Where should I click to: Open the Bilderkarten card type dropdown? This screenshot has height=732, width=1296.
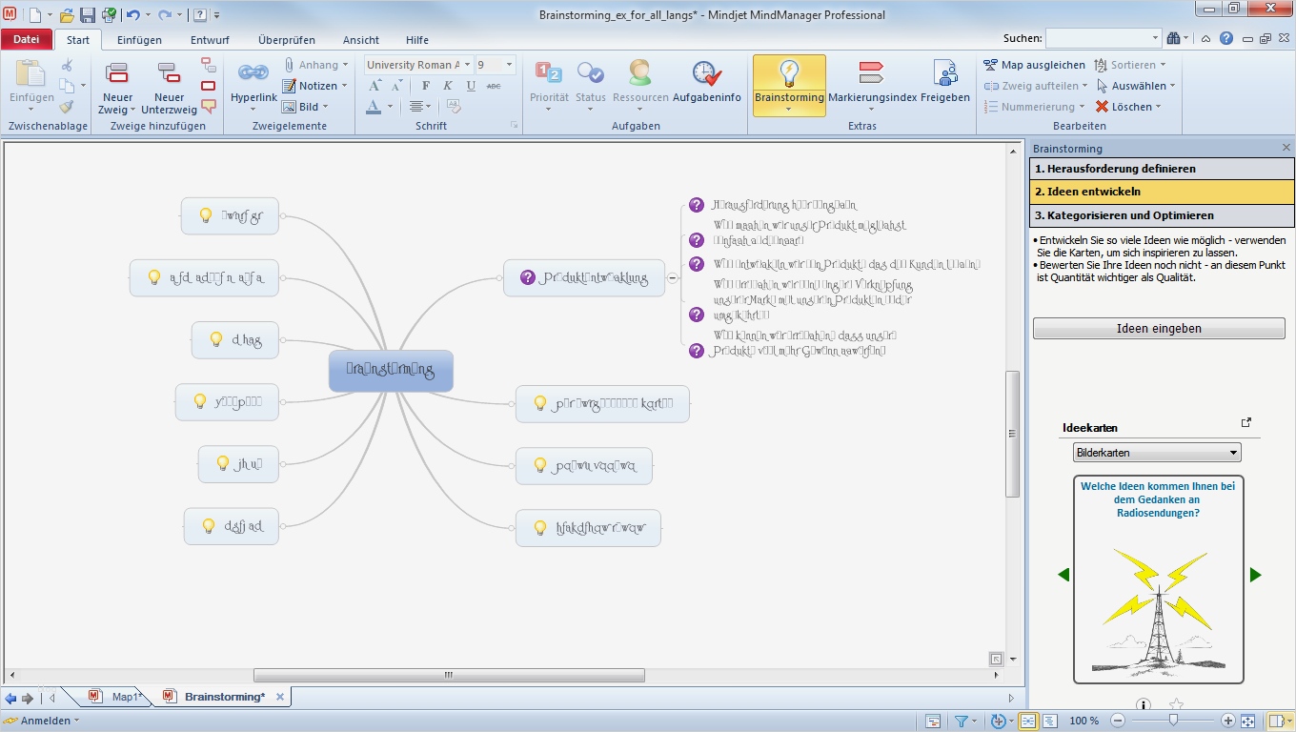(1234, 453)
